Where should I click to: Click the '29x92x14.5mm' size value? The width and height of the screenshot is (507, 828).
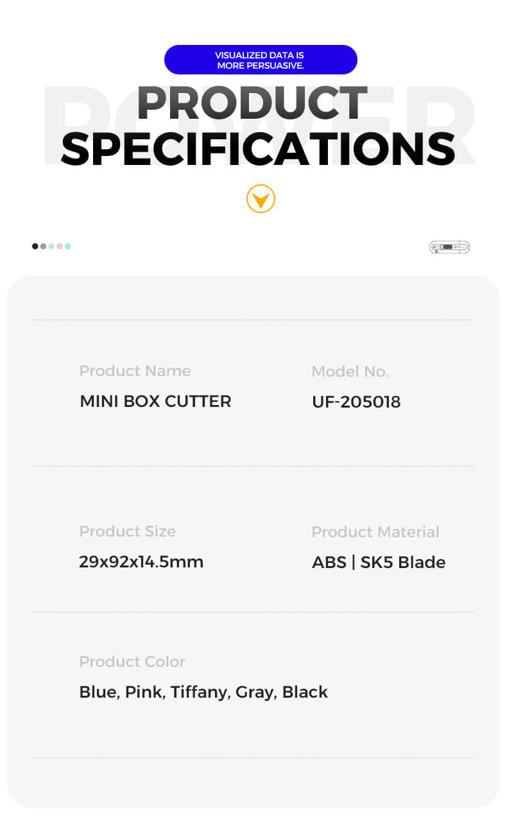[x=141, y=562]
